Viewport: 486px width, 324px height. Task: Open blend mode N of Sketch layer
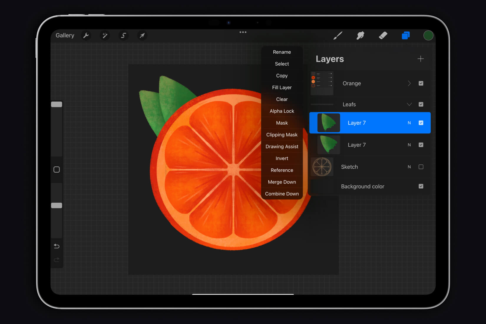[x=409, y=167]
